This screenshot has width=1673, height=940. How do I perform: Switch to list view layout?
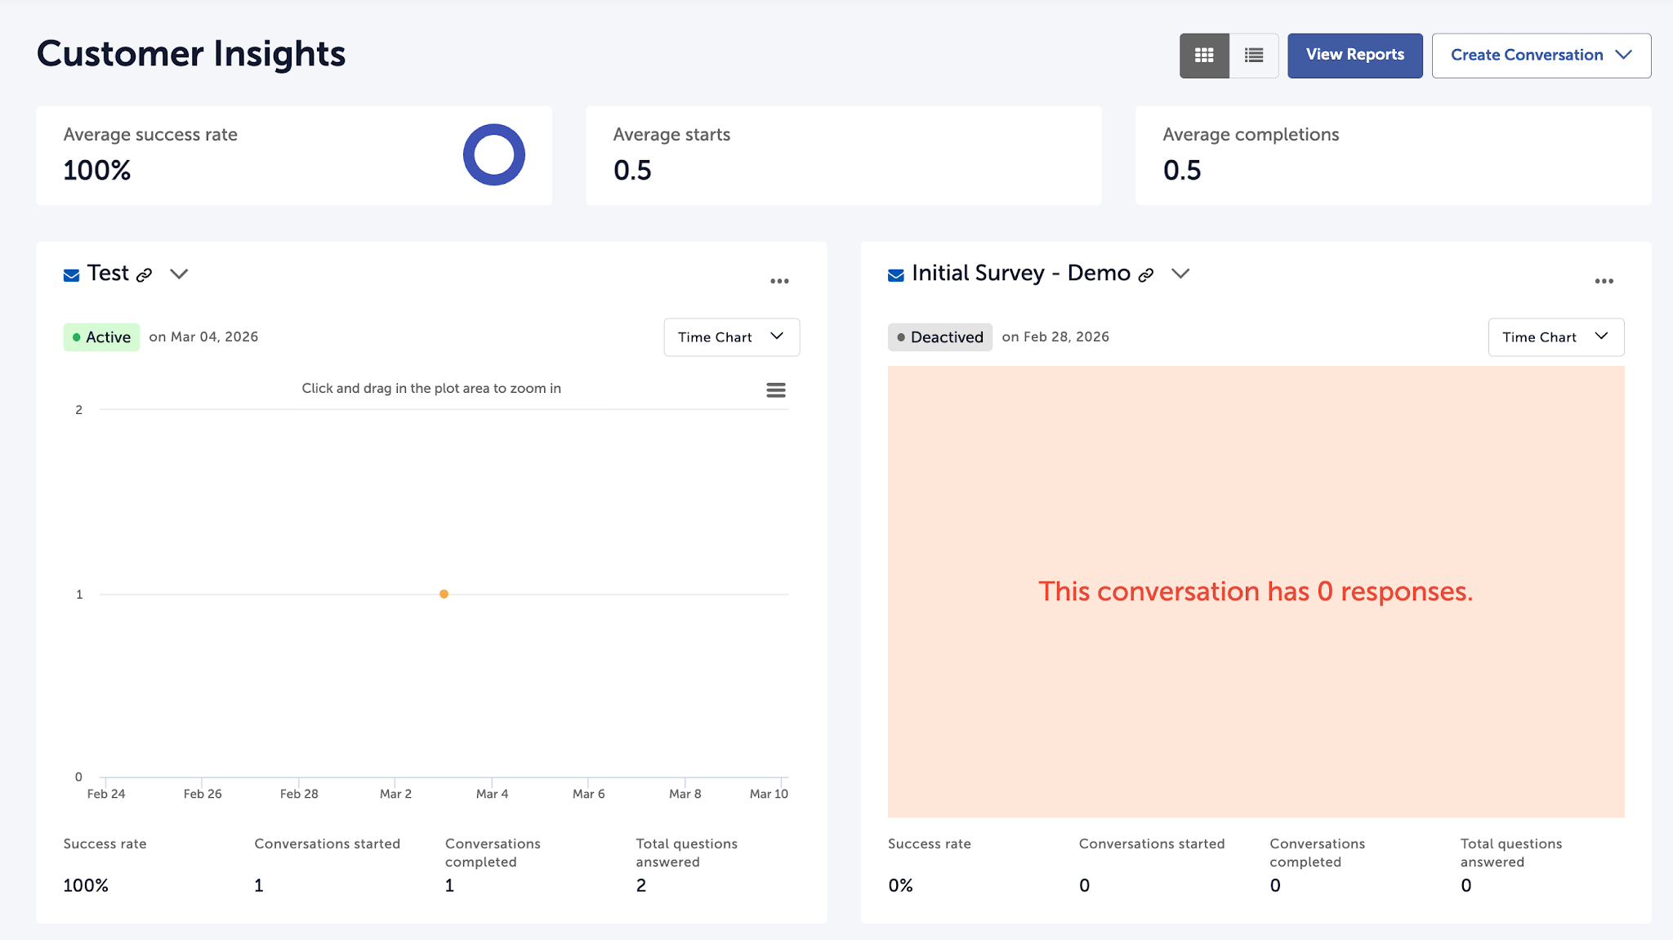pyautogui.click(x=1254, y=56)
